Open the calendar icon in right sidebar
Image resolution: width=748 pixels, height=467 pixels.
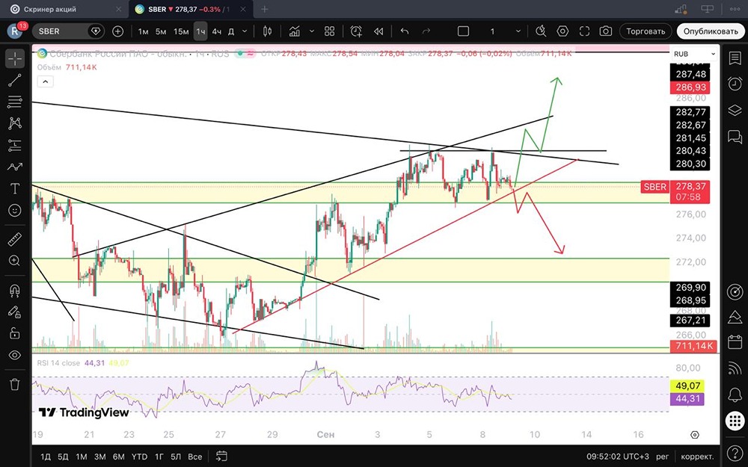click(x=735, y=341)
